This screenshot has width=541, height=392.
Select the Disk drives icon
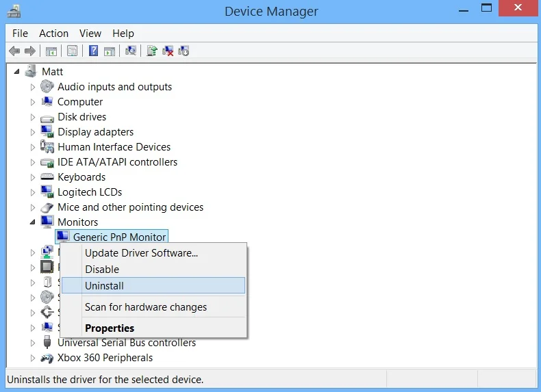(47, 118)
